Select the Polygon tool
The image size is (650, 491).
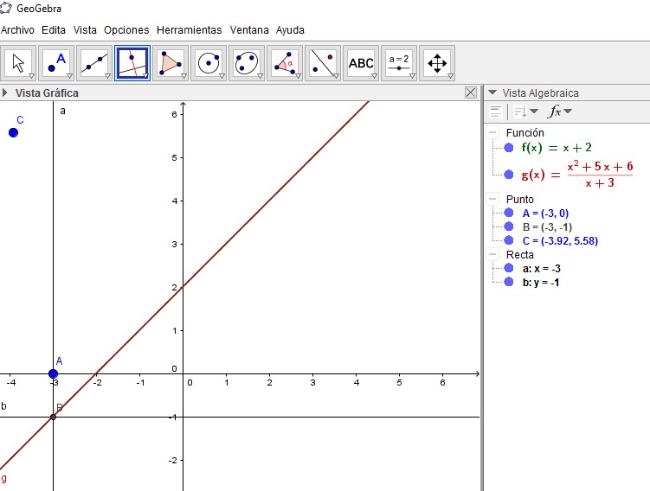click(171, 63)
